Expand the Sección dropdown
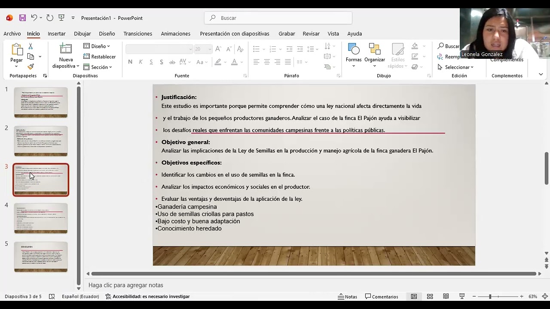550x309 pixels. pyautogui.click(x=98, y=67)
